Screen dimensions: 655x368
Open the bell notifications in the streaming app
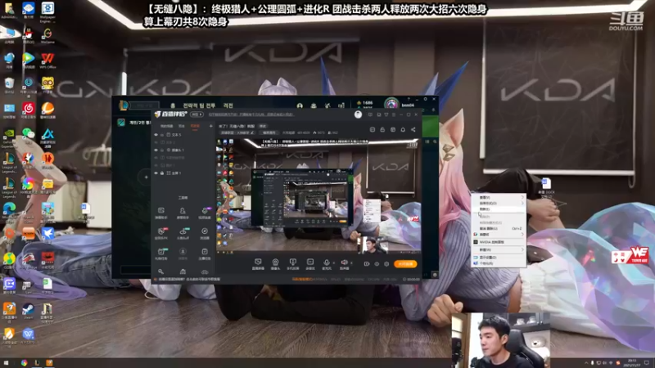click(x=403, y=130)
